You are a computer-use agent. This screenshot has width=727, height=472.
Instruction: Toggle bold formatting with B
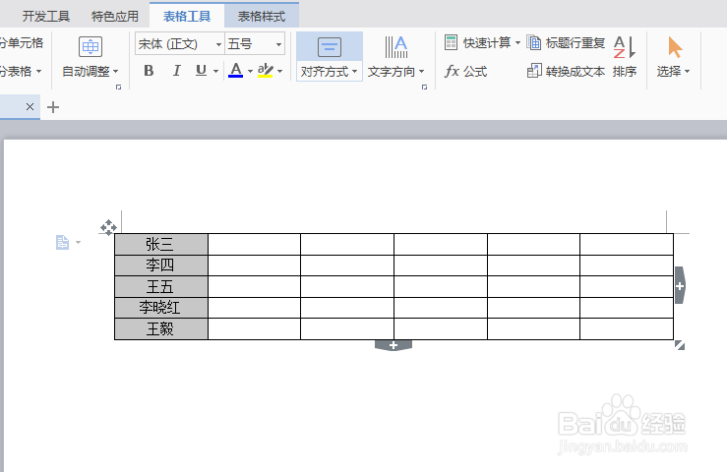click(x=149, y=71)
